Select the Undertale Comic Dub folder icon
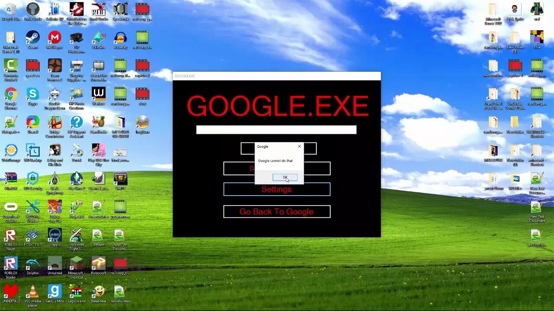554x311 pixels. click(x=515, y=98)
